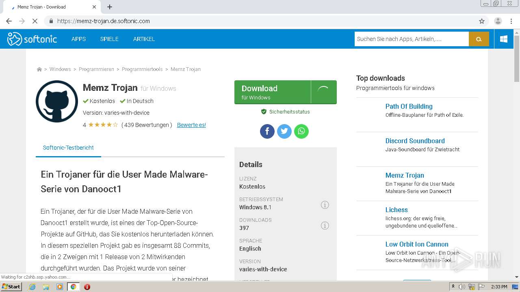The height and width of the screenshot is (292, 520).
Task: Go back in browser history
Action: (9, 21)
